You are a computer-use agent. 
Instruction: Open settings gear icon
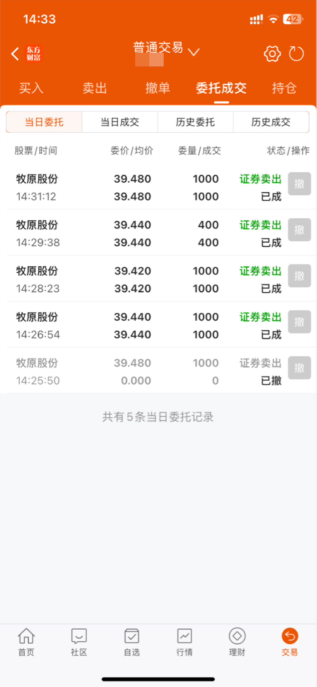272,54
